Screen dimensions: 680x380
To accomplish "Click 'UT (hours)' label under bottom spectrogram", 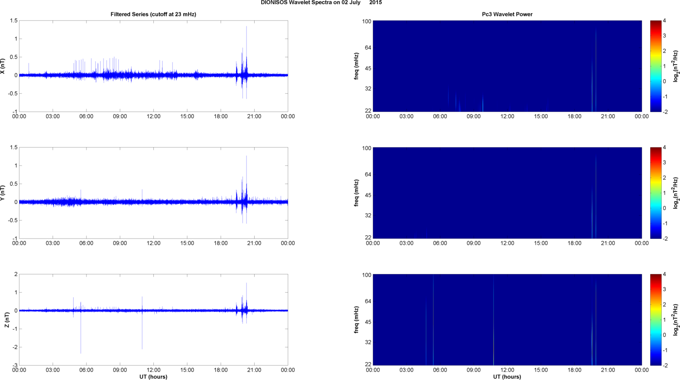I will (x=507, y=377).
